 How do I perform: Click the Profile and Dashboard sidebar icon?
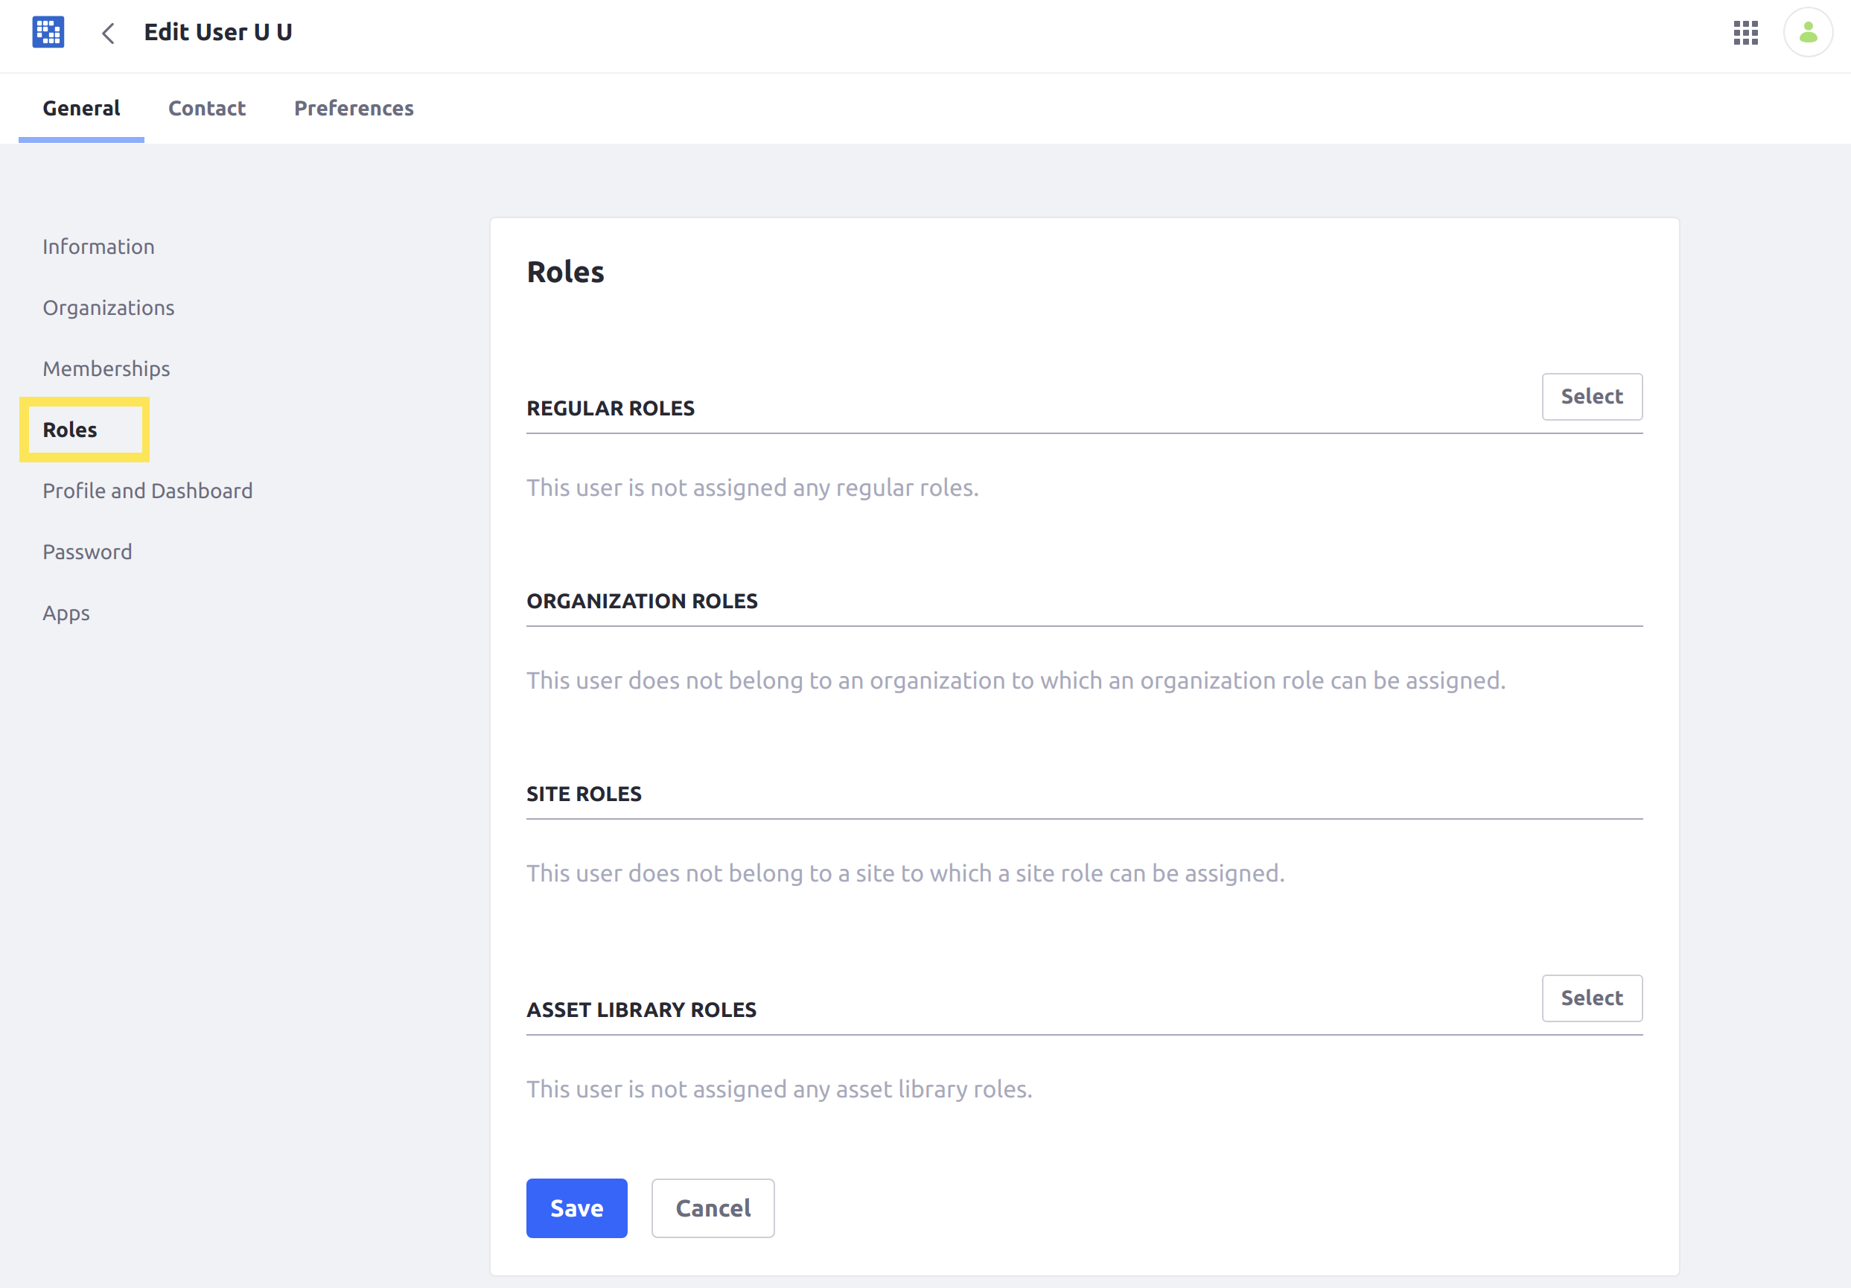tap(147, 491)
